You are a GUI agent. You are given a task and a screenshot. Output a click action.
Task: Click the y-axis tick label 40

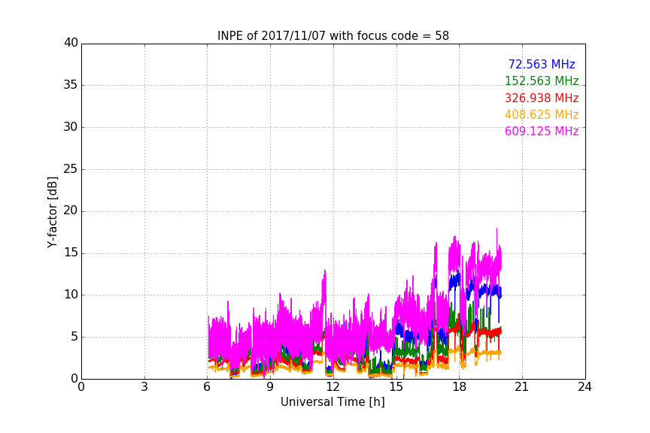click(71, 43)
